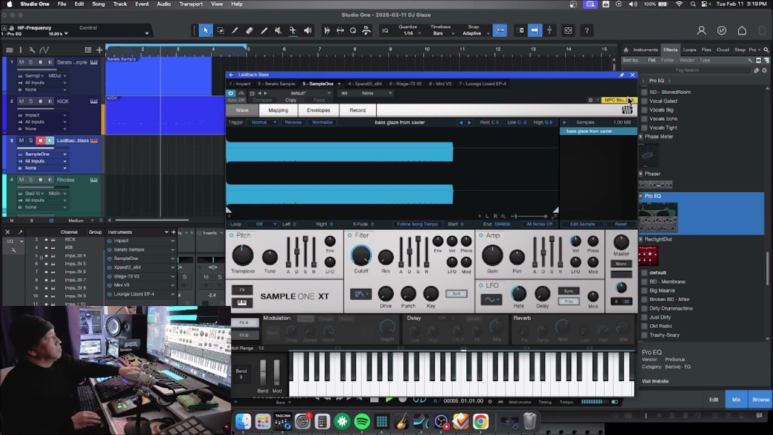The image size is (773, 435).
Task: Select the Arrow tool in the toolbar
Action: click(205, 30)
